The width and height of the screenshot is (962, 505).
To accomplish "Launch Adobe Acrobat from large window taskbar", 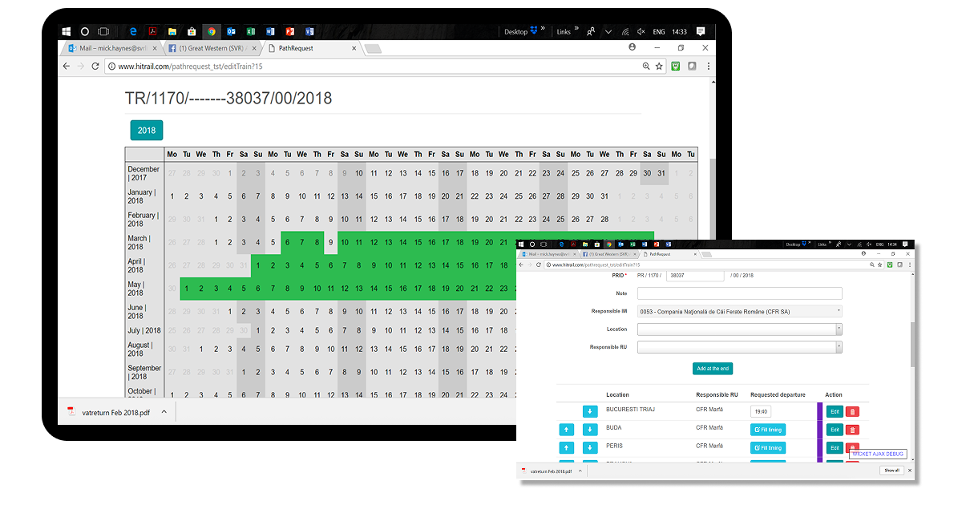I will (x=152, y=32).
